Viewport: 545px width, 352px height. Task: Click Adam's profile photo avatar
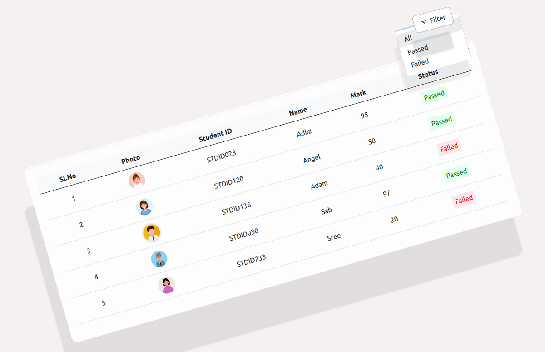[152, 232]
